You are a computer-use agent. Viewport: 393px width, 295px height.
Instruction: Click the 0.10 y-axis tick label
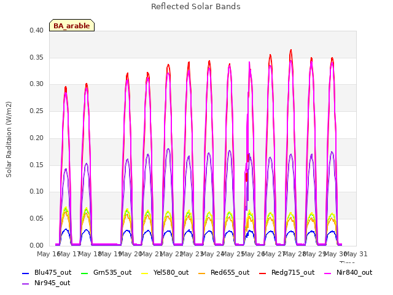[x=37, y=192]
